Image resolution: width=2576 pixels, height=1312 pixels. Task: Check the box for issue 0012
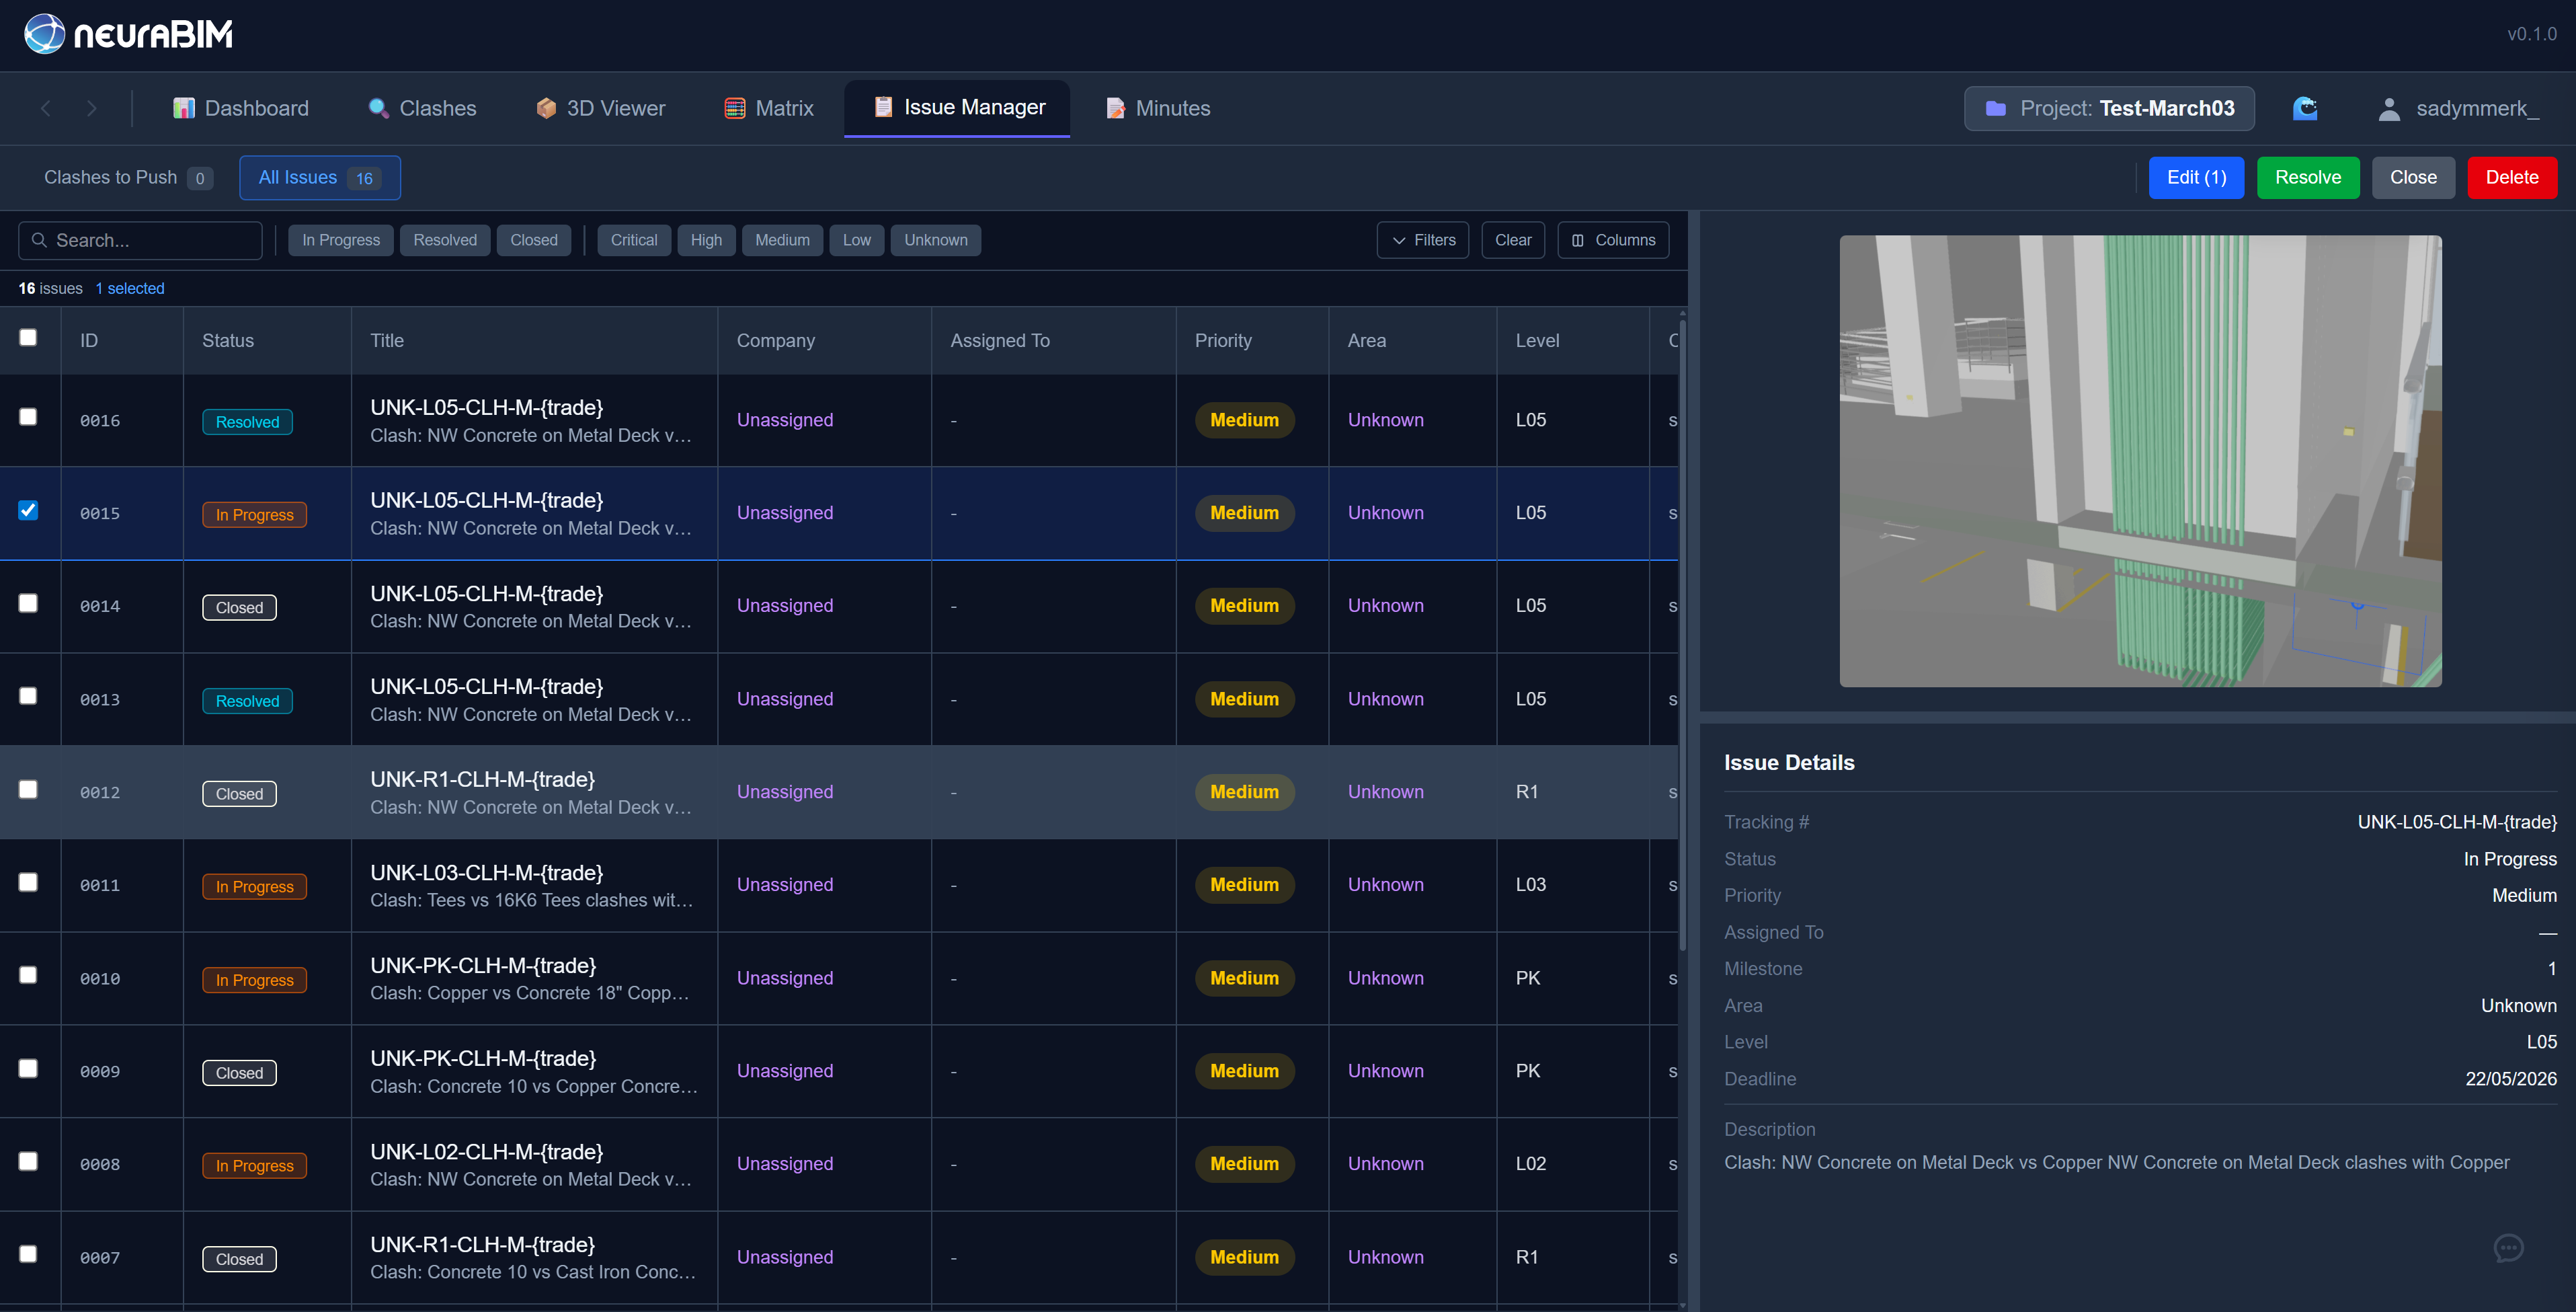click(x=28, y=789)
